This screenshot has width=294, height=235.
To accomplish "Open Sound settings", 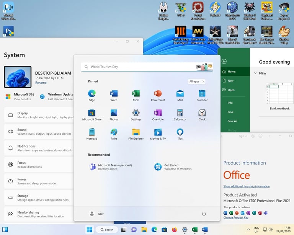I will tap(39, 132).
